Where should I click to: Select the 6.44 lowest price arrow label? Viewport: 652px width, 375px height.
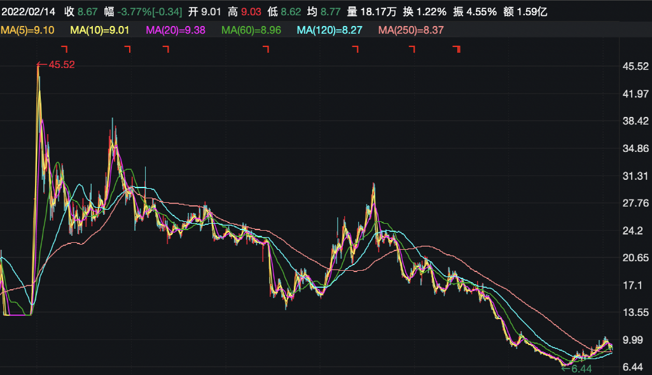pyautogui.click(x=576, y=368)
